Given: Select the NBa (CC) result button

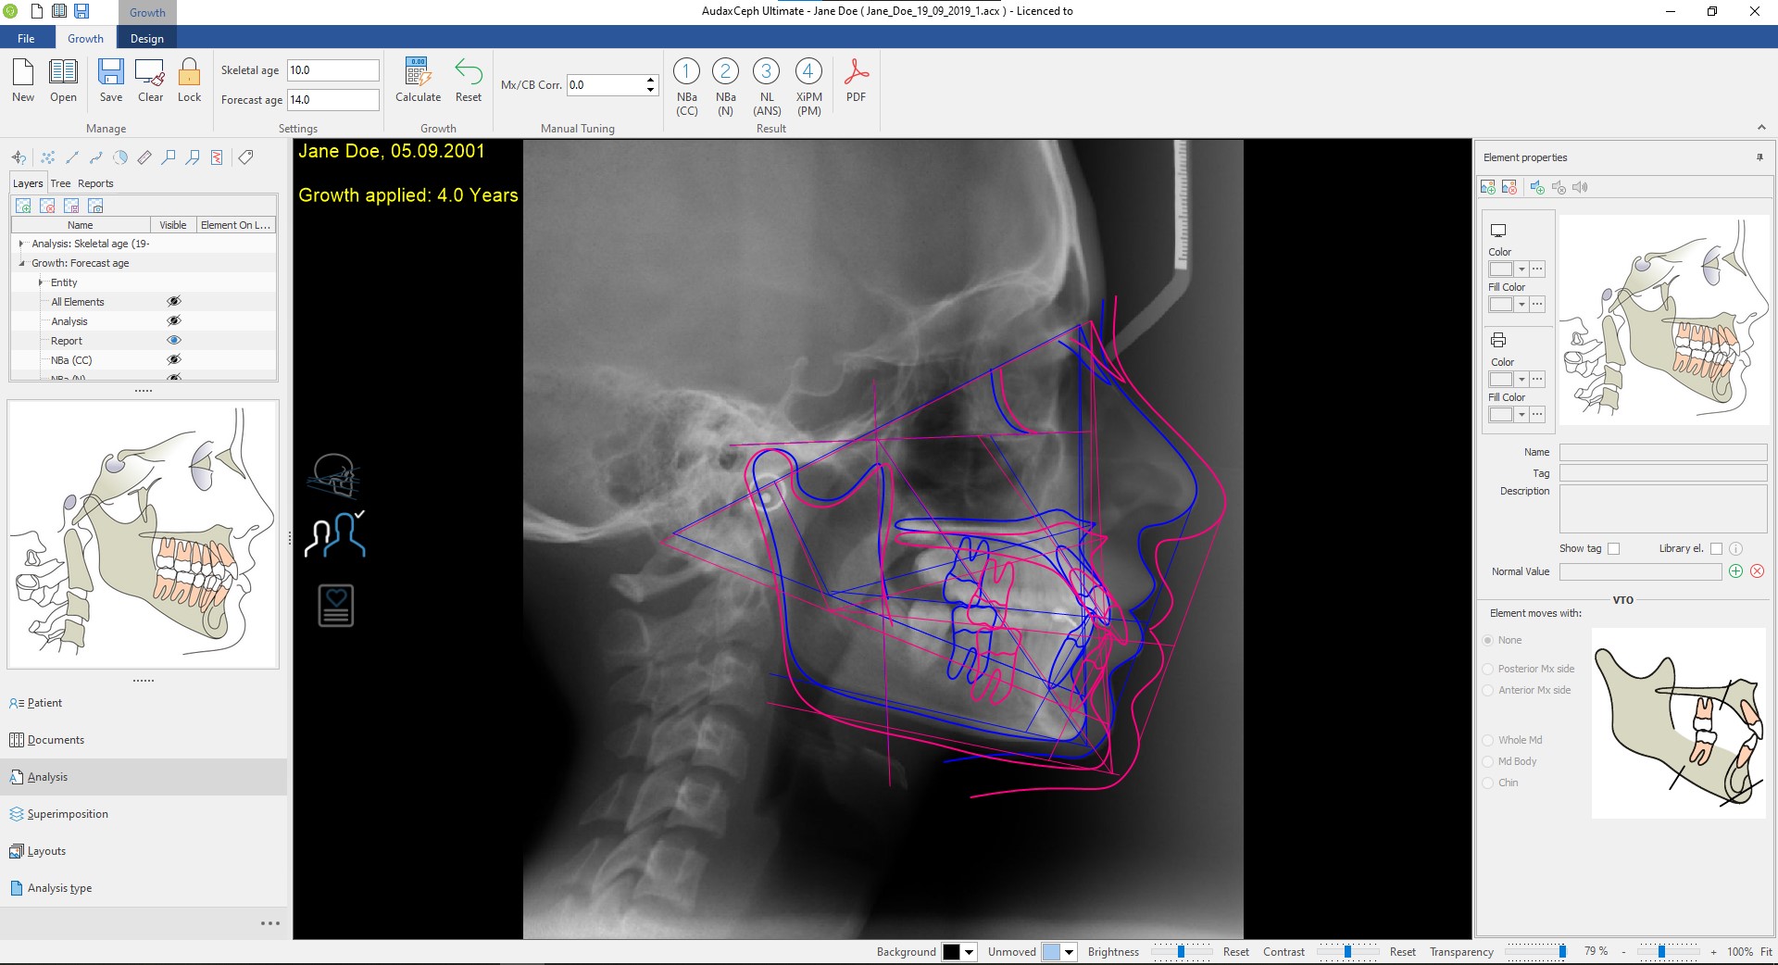Looking at the screenshot, I should (x=686, y=72).
